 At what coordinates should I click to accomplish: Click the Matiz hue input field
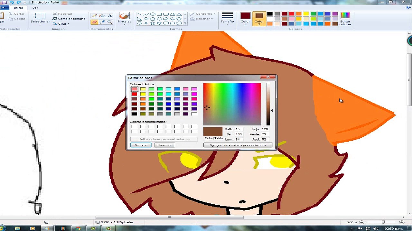[x=239, y=129]
